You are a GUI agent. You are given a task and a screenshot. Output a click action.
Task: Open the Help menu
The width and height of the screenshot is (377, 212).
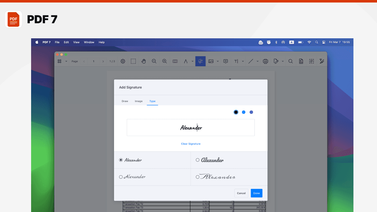(x=101, y=42)
